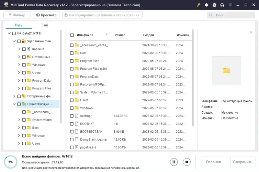This screenshot has height=172, width=259.
Task: Select the Windows row in file list
Action: pos(130,108)
